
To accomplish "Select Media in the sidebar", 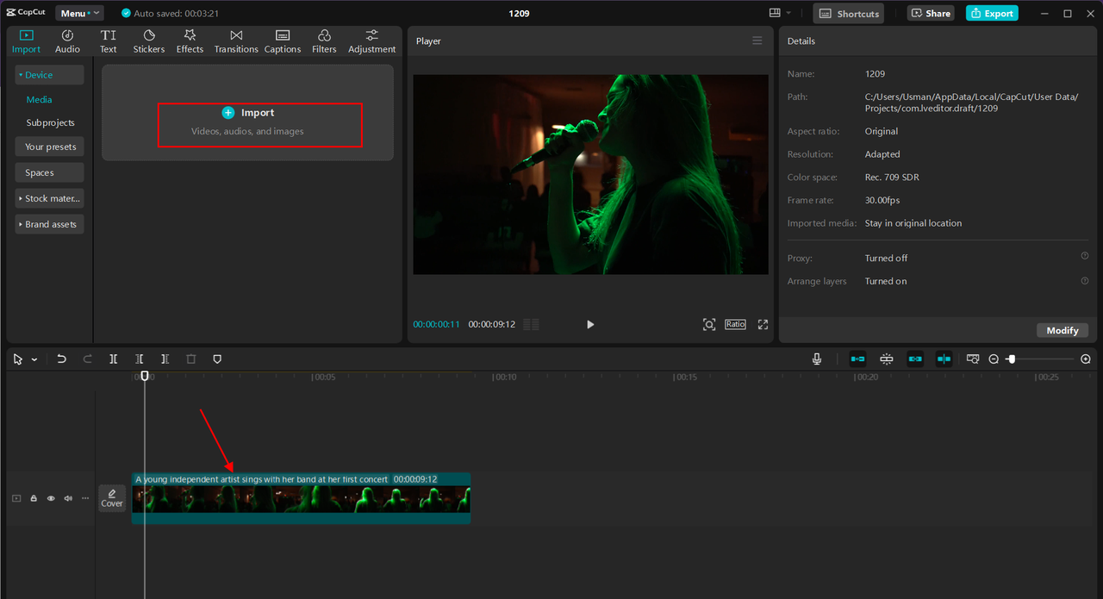I will [x=39, y=100].
